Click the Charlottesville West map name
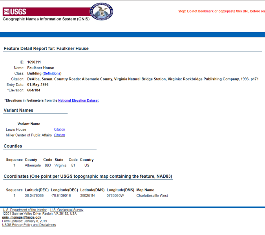The height and width of the screenshot is (235, 265). 152,195
